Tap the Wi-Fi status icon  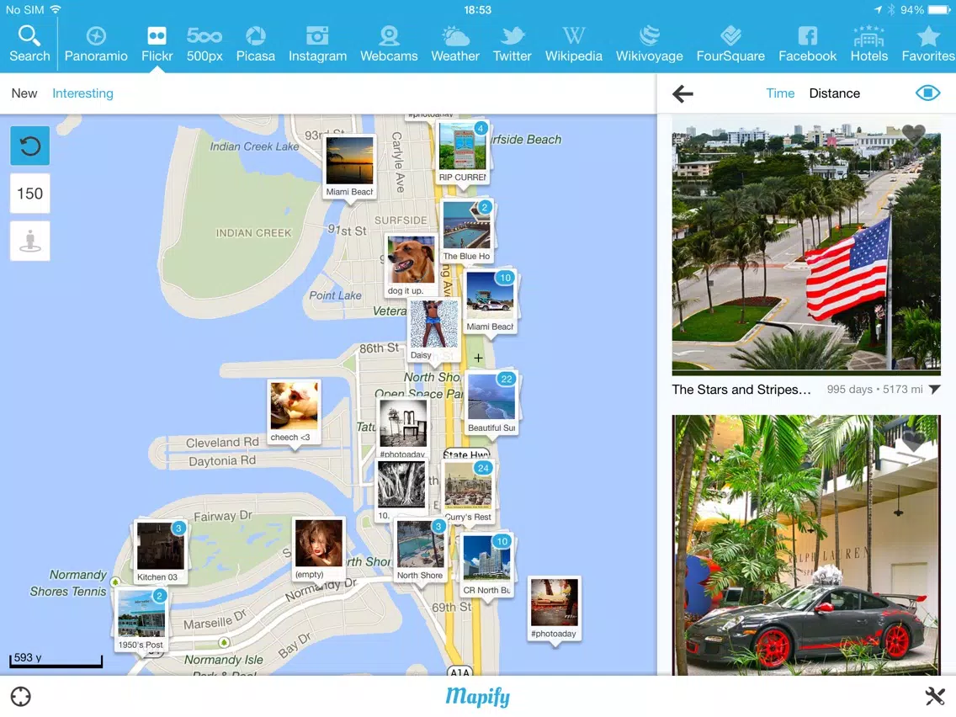pos(56,10)
